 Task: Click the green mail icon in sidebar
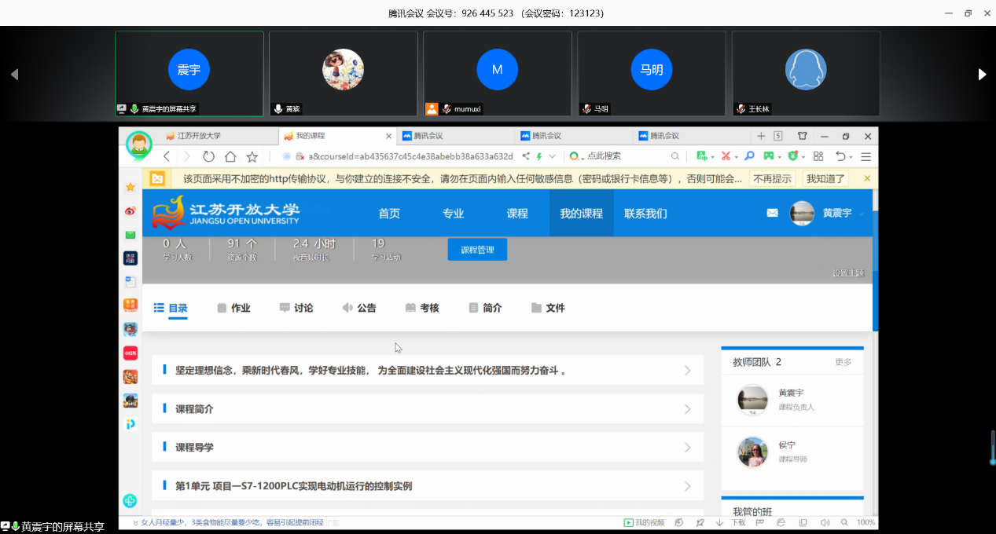point(130,234)
